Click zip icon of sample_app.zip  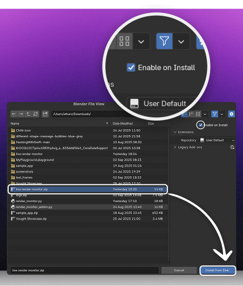click(13, 212)
